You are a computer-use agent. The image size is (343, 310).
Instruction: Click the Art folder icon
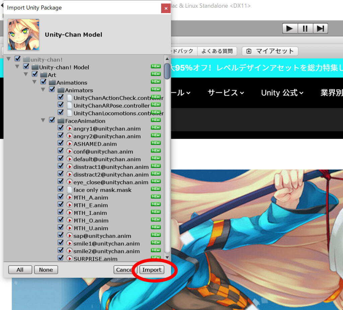point(44,75)
